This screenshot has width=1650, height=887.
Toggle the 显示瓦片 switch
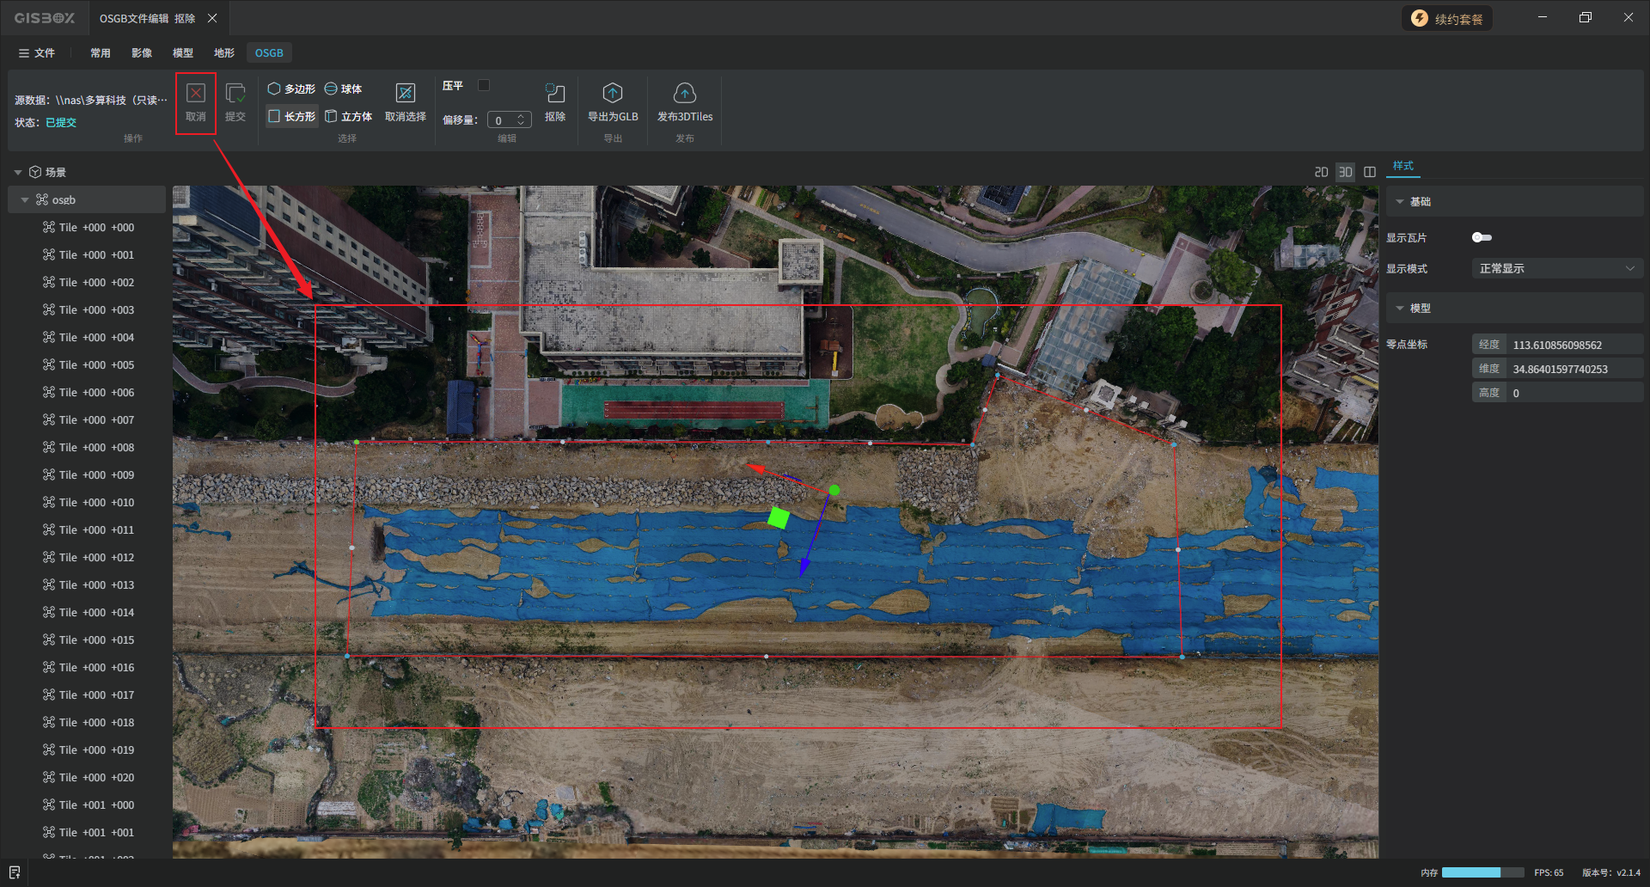pos(1482,237)
